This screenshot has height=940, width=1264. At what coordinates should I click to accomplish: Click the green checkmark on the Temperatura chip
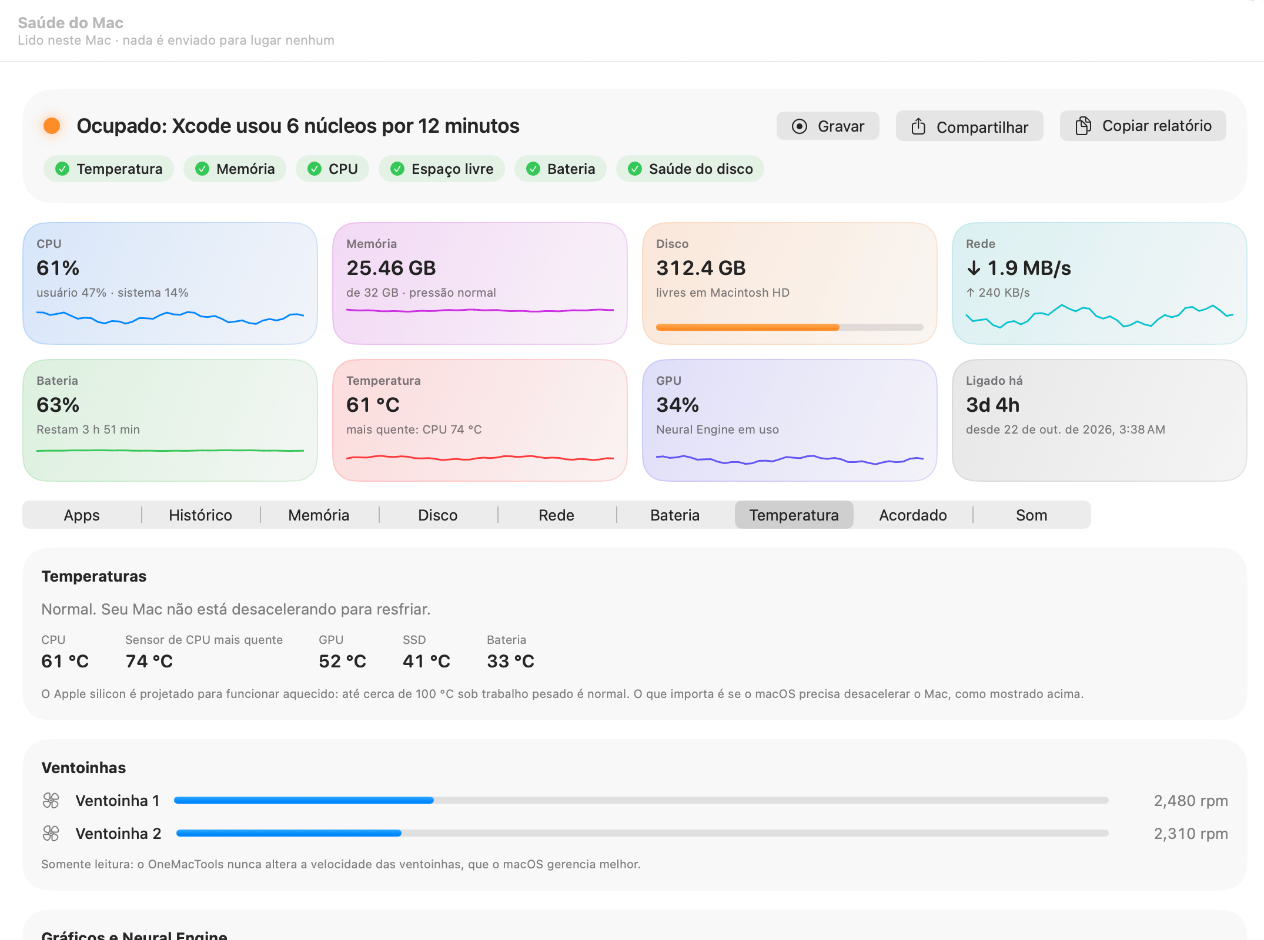pyautogui.click(x=62, y=169)
